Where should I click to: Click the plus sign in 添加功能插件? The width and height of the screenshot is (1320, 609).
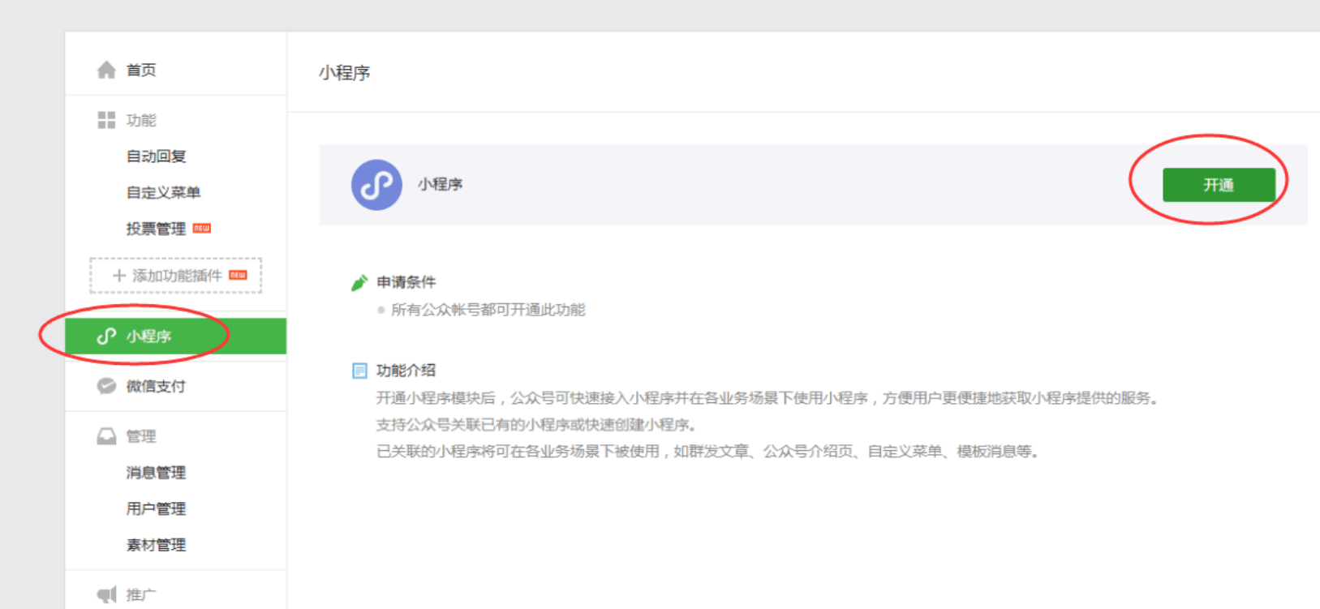pos(119,276)
